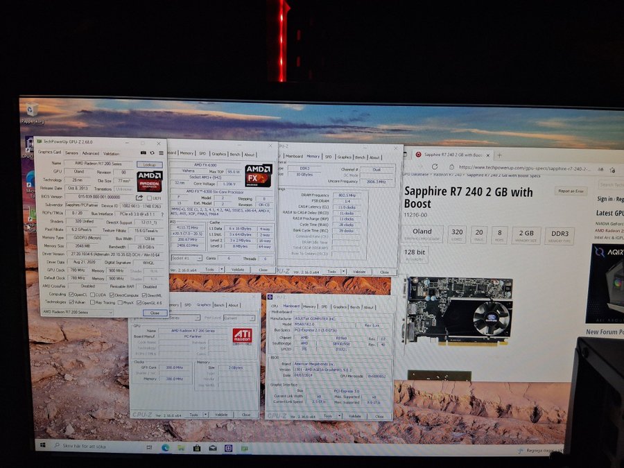Screen dimensions: 624x468
Task: Click Validate in the CPU-Z Mainboard window
Action: pyautogui.click(x=354, y=416)
